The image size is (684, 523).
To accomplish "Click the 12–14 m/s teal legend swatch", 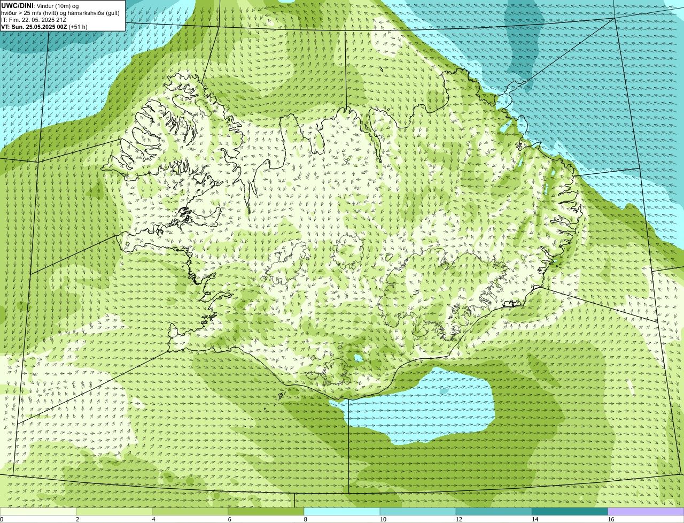I will pyautogui.click(x=494, y=512).
